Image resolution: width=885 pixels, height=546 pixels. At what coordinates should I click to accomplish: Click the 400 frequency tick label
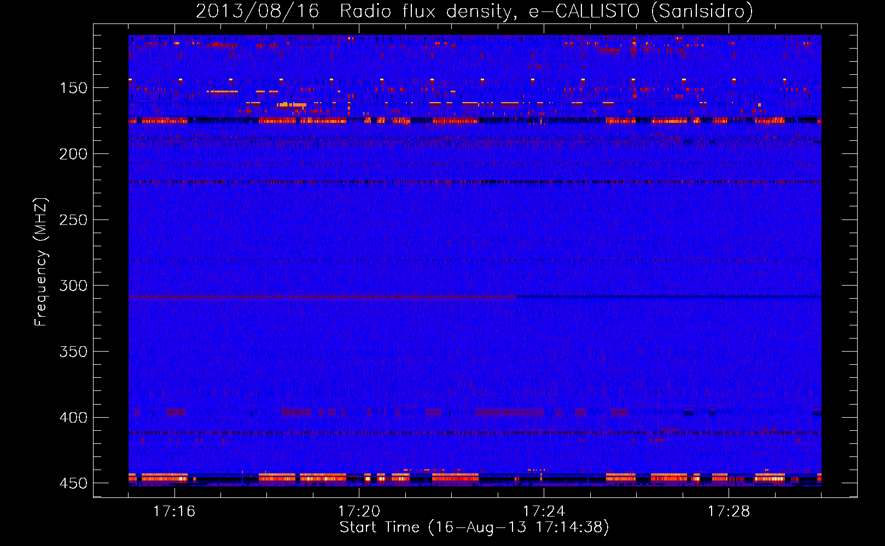point(73,418)
